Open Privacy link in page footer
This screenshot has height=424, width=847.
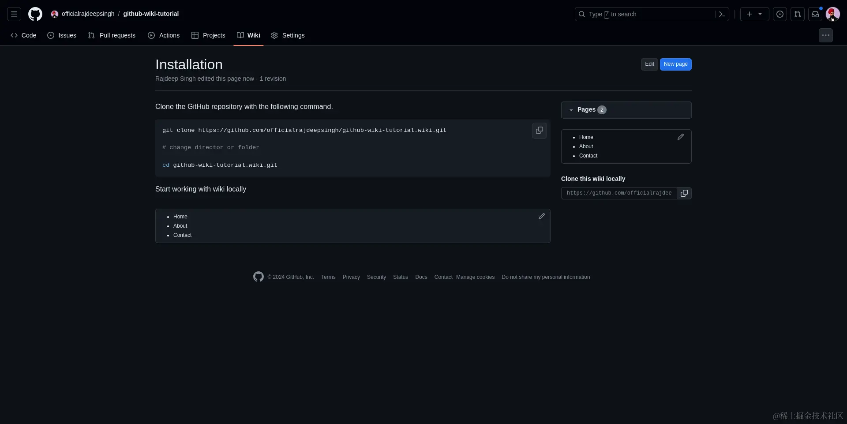(x=351, y=277)
